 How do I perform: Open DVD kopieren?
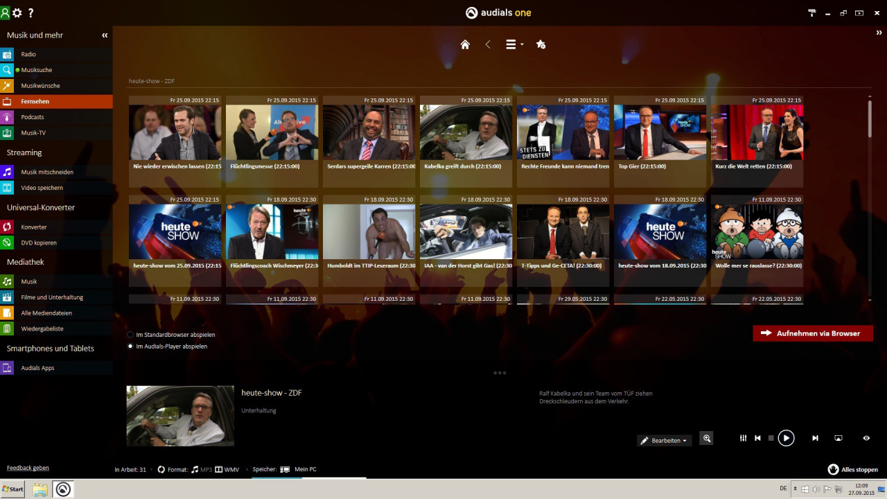(56, 243)
